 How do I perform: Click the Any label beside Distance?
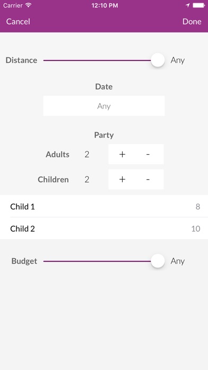[178, 61]
